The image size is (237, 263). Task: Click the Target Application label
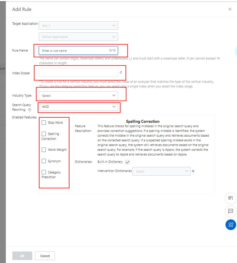tap(25, 24)
